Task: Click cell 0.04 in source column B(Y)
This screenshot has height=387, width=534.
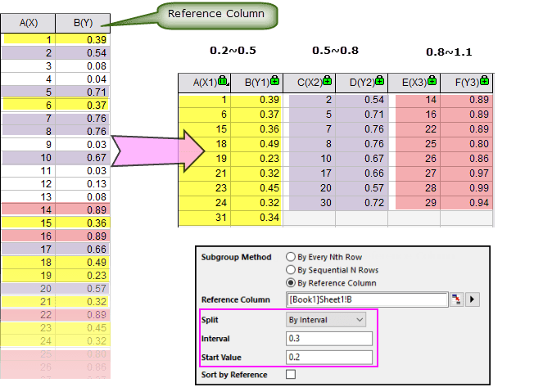Action: coord(83,79)
